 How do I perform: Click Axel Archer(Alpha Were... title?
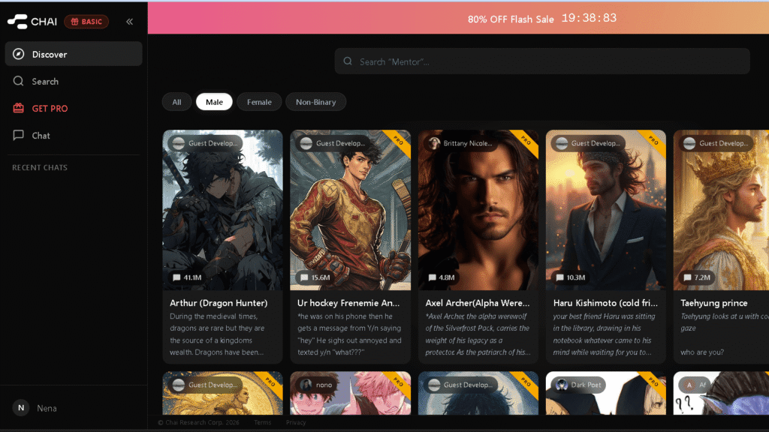(x=477, y=303)
